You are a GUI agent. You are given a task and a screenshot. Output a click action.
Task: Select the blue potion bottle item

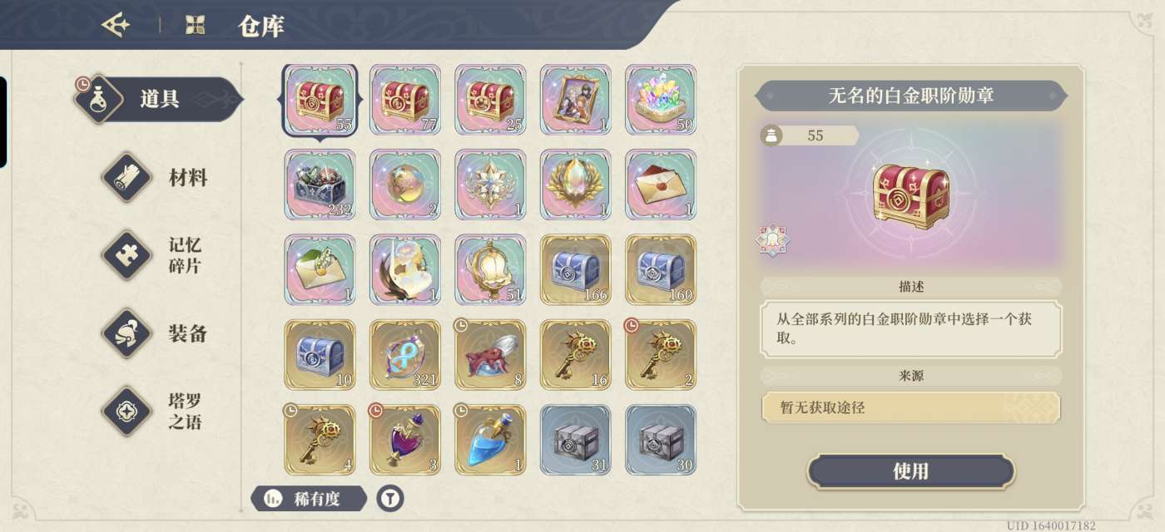tap(490, 440)
